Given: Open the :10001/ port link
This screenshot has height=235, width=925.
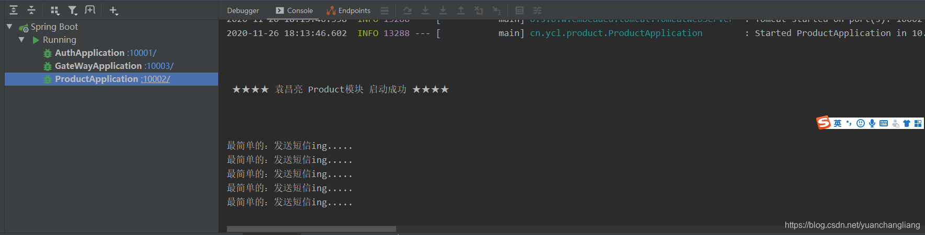Looking at the screenshot, I should click(141, 53).
